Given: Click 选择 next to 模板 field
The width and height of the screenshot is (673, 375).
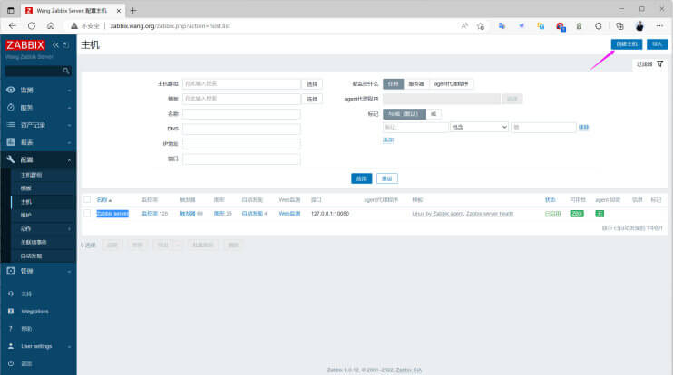Looking at the screenshot, I should click(312, 99).
